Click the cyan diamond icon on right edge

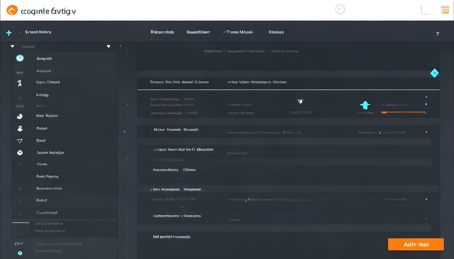pos(434,73)
